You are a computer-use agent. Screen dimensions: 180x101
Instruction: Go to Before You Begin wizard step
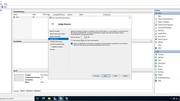[55, 31]
